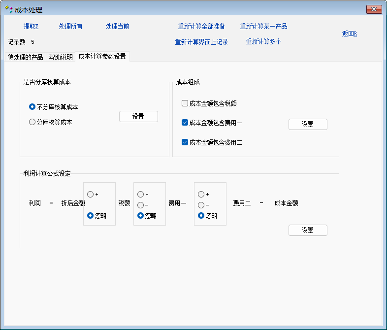The height and width of the screenshot is (330, 387).
Task: Click 设置 button in 是否分库核算成本 group
Action: (x=138, y=117)
